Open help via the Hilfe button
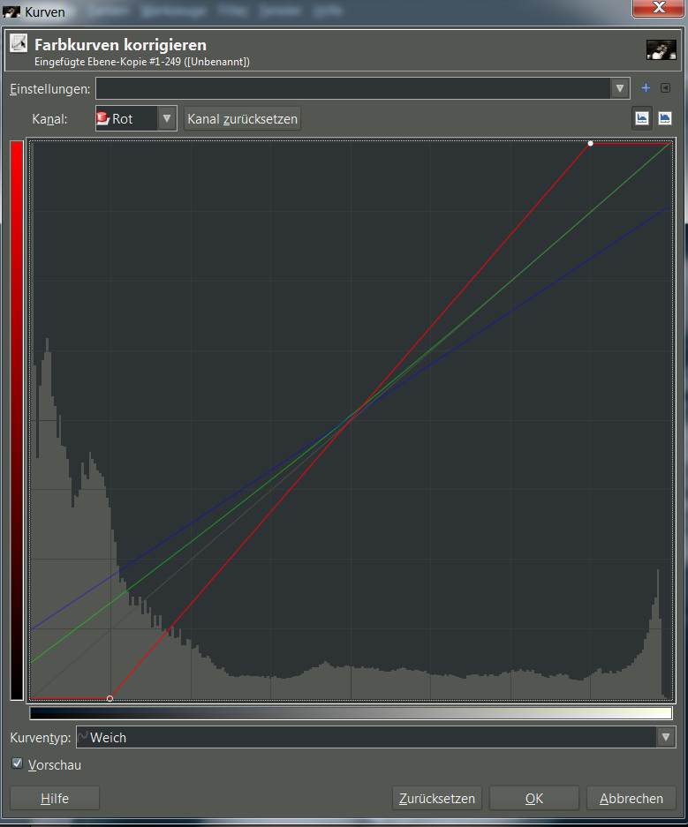 55,798
